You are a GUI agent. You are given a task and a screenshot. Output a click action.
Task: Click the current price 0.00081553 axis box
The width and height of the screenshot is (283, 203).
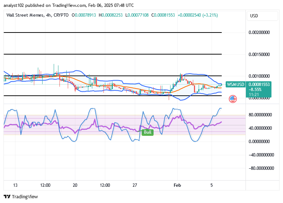click(x=258, y=90)
